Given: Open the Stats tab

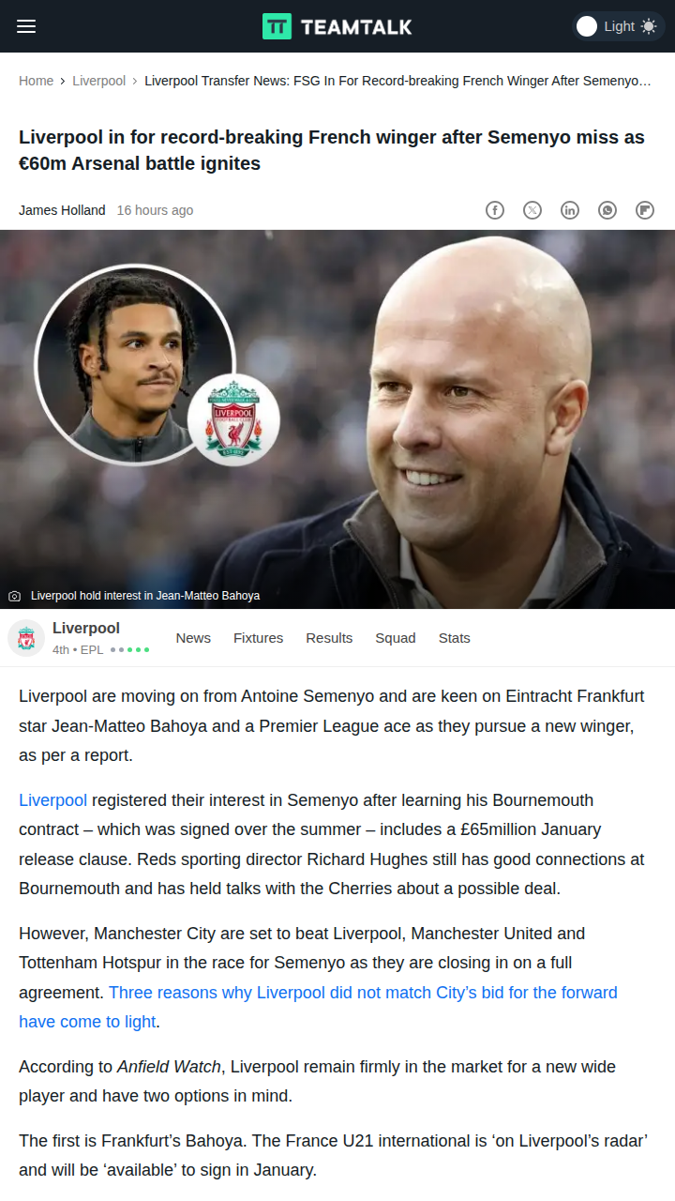Looking at the screenshot, I should pos(455,638).
